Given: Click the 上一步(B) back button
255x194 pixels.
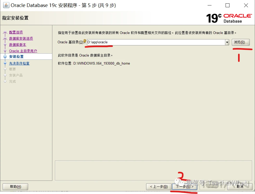Looking at the screenshot, I should pos(159,187).
